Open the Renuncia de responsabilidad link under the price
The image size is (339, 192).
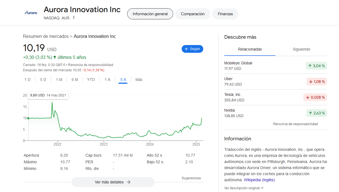tap(90, 65)
